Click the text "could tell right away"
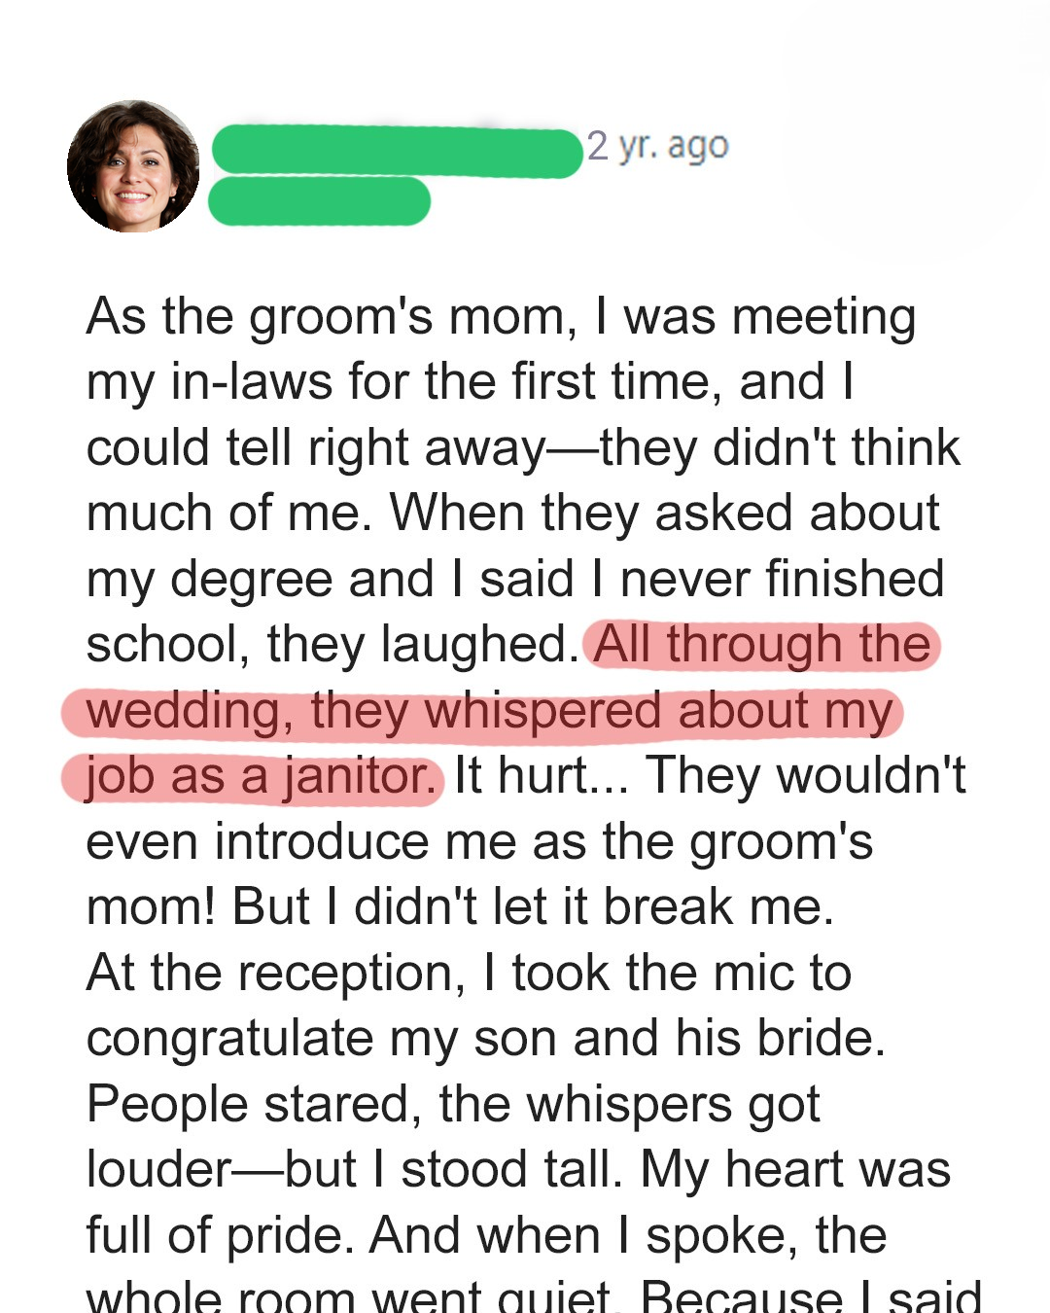This screenshot has height=1313, width=1050. (x=315, y=448)
